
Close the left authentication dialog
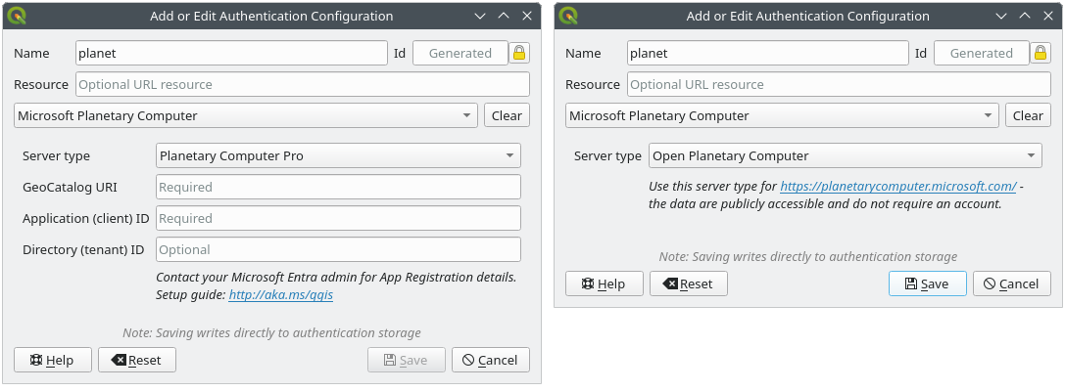(526, 16)
